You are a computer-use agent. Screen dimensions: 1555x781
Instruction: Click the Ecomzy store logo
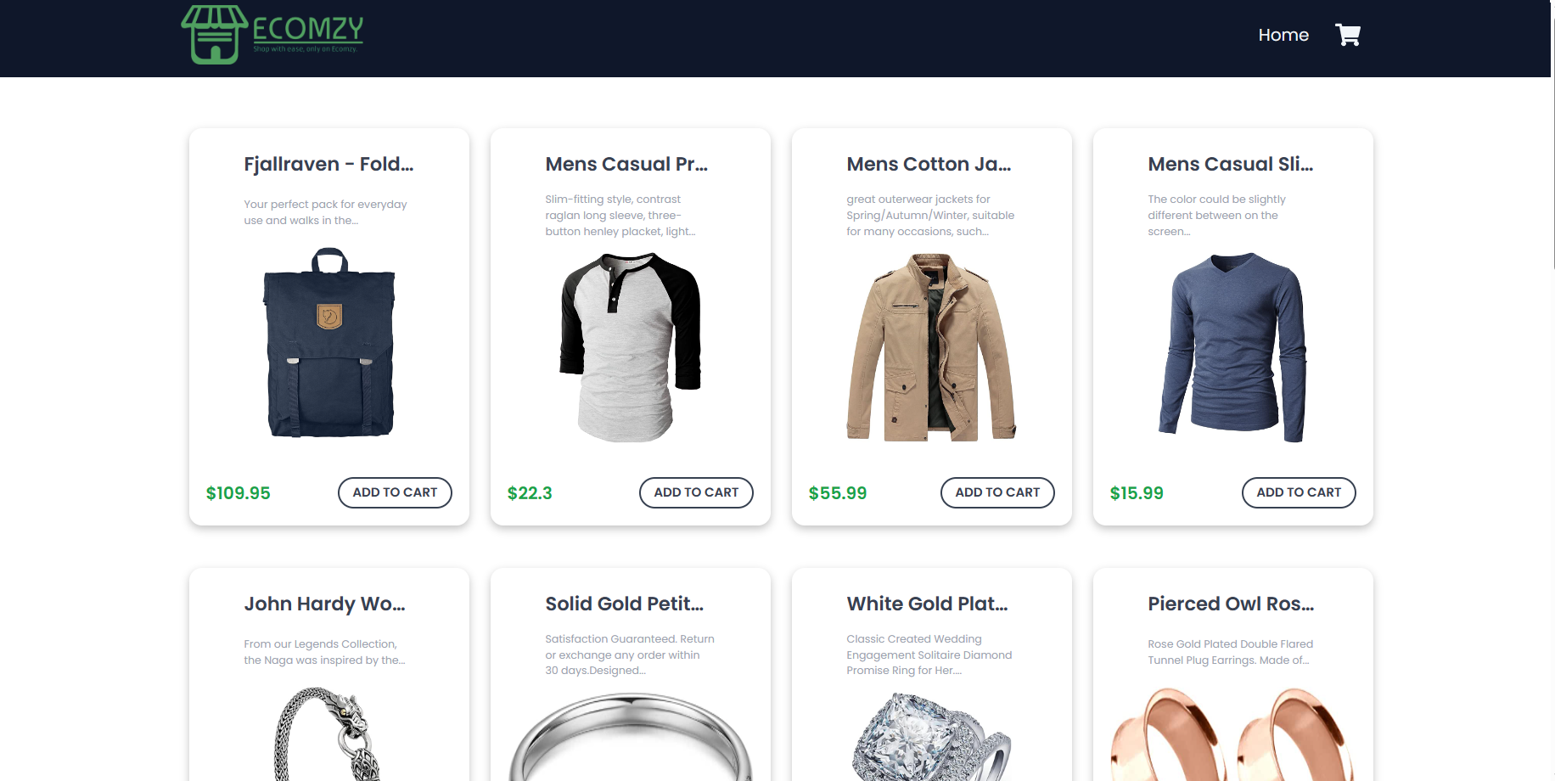pos(272,35)
